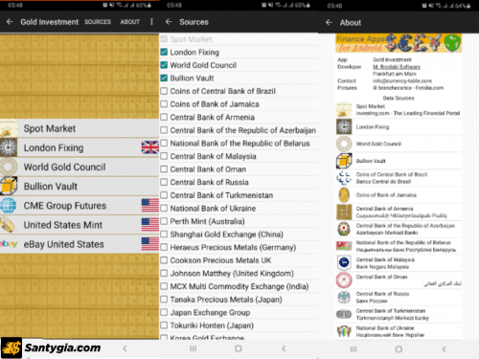This screenshot has height=359, width=479.
Task: Check Central Bank of the Republic of Azerbaijan
Action: point(164,130)
